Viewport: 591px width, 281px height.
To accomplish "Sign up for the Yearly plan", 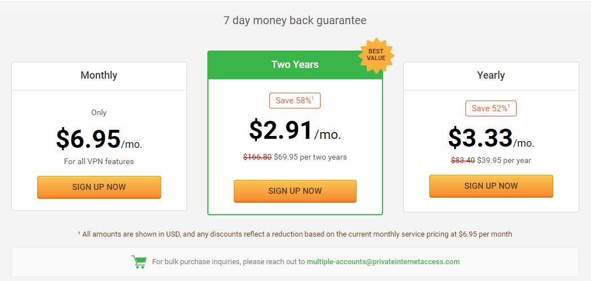I will (491, 186).
